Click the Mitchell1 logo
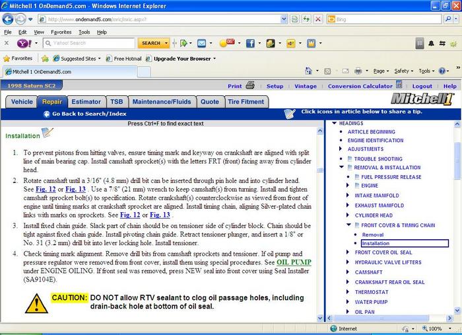Image resolution: width=462 pixels, height=335 pixels. 422,98
